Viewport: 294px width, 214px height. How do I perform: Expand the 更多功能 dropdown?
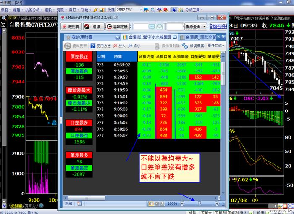click(216, 45)
